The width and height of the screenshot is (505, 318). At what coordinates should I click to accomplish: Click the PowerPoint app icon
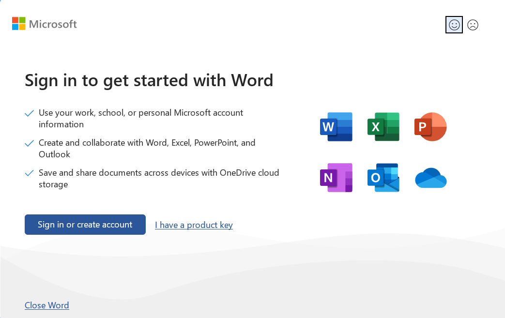(430, 127)
